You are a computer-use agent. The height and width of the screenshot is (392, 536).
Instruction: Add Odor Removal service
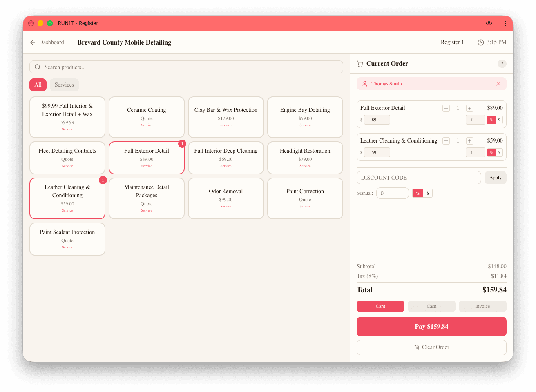(x=226, y=198)
